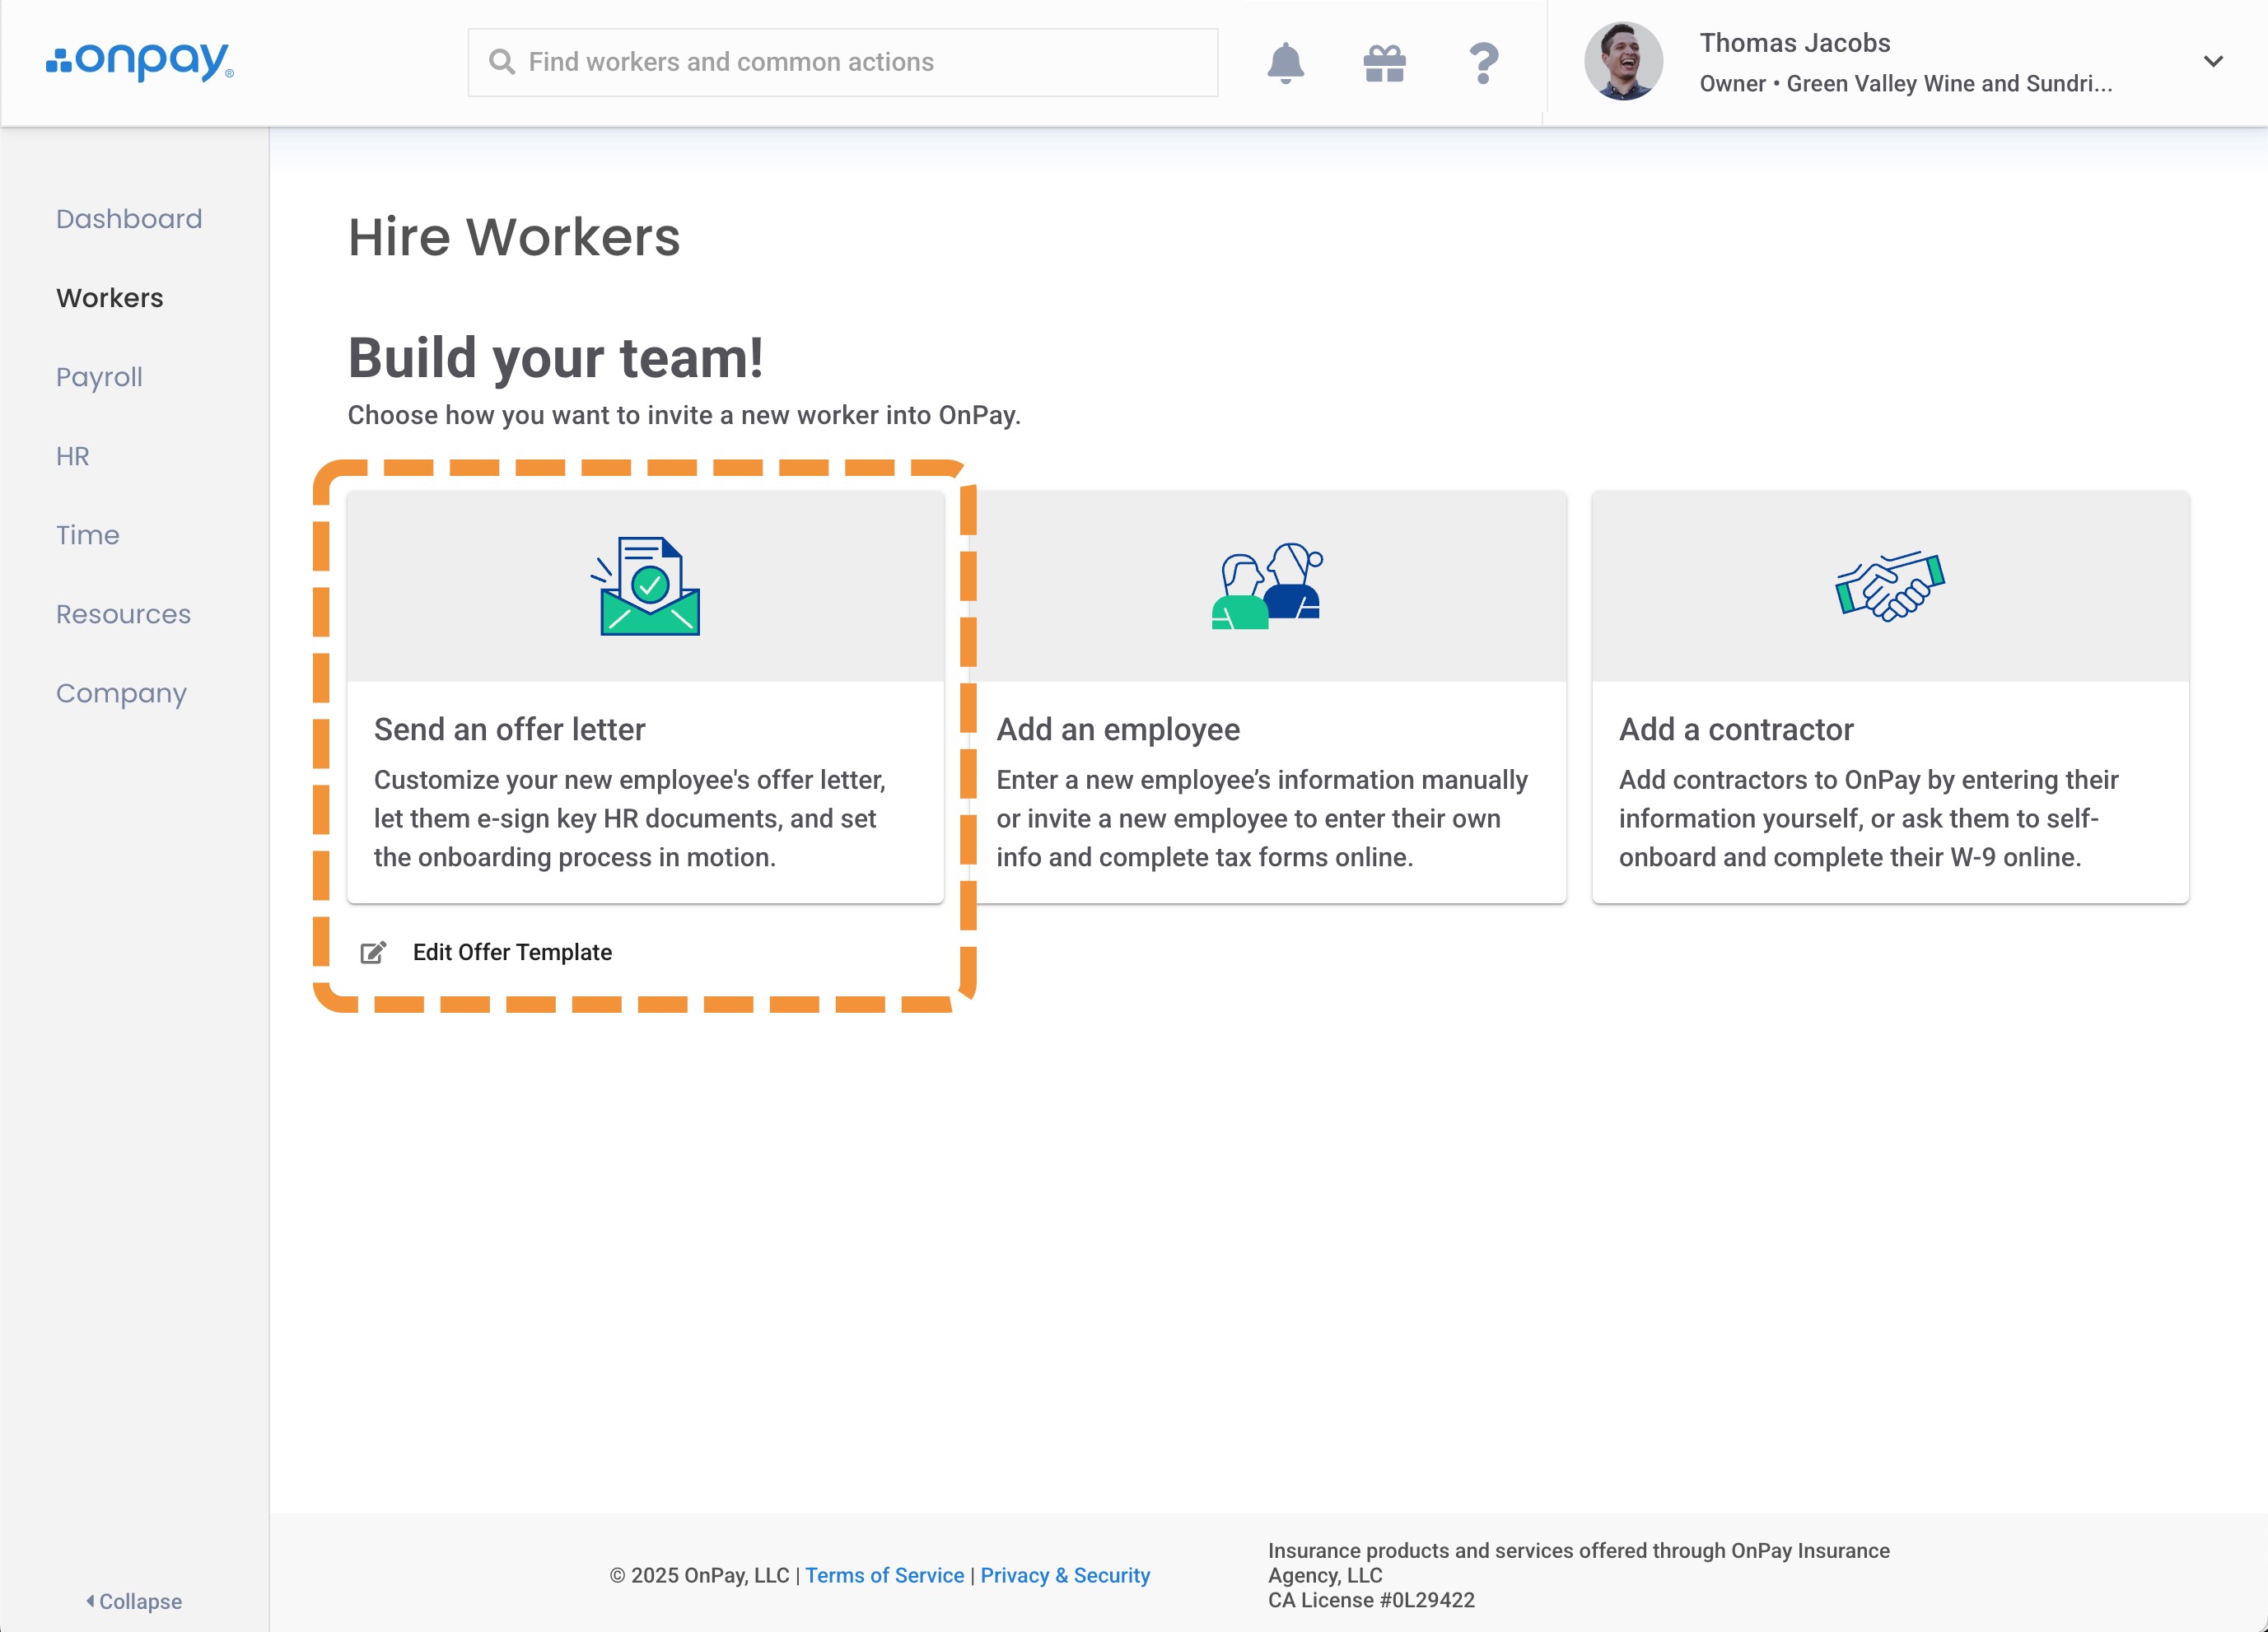
Task: Click the gift rewards icon
Action: coord(1384,63)
